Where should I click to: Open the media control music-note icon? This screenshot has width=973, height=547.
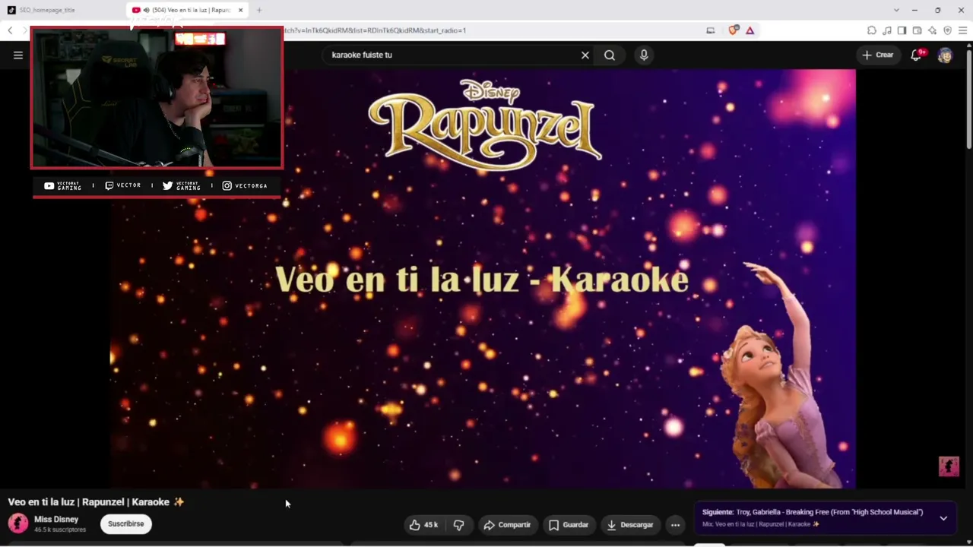887,30
